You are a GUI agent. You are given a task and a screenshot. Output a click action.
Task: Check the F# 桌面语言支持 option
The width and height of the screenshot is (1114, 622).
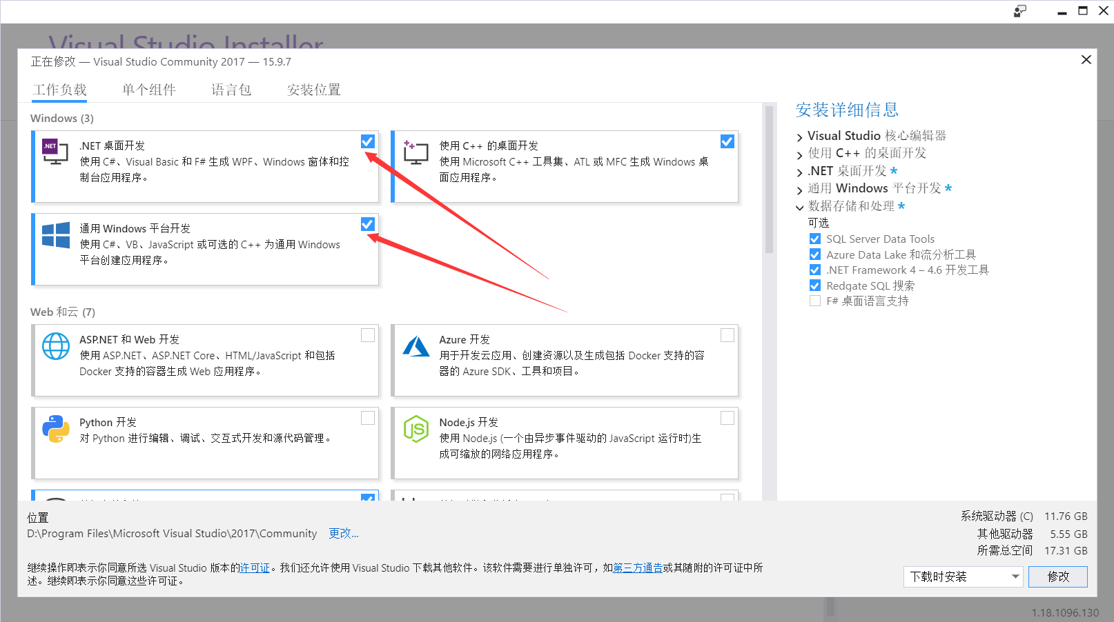815,301
